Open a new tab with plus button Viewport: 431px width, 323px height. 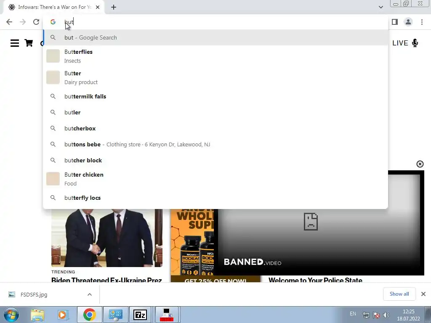(114, 8)
